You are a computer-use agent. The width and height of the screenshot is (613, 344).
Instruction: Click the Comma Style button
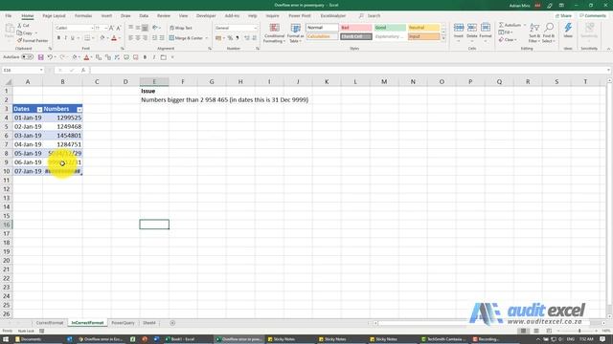[238, 38]
